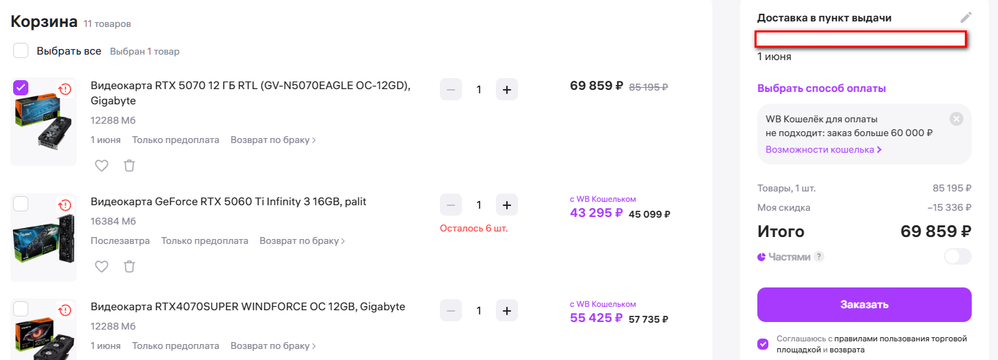
Task: Open Возможности кошелька link
Action: pyautogui.click(x=823, y=150)
